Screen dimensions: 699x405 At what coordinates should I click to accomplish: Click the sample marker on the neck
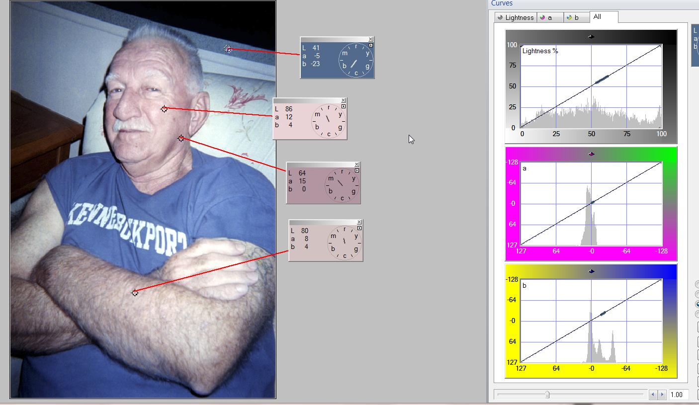[x=181, y=138]
